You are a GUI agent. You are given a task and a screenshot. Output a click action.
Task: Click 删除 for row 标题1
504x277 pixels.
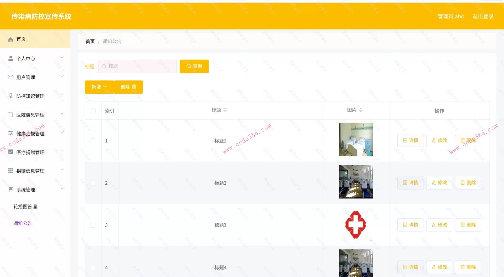[468, 140]
